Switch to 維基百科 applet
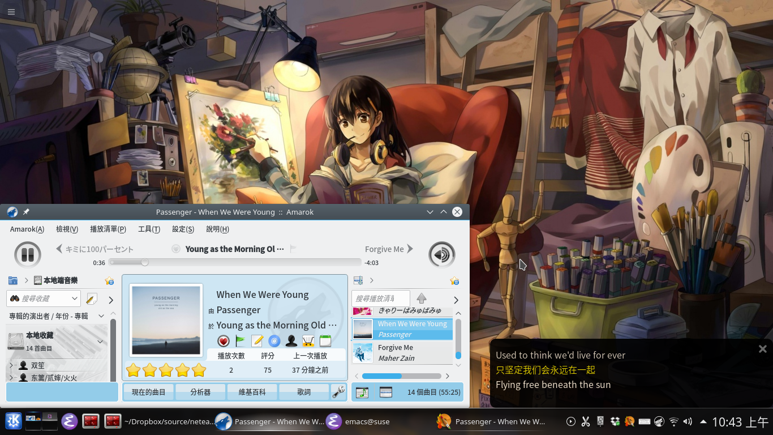Viewport: 773px width, 435px height. 252,392
